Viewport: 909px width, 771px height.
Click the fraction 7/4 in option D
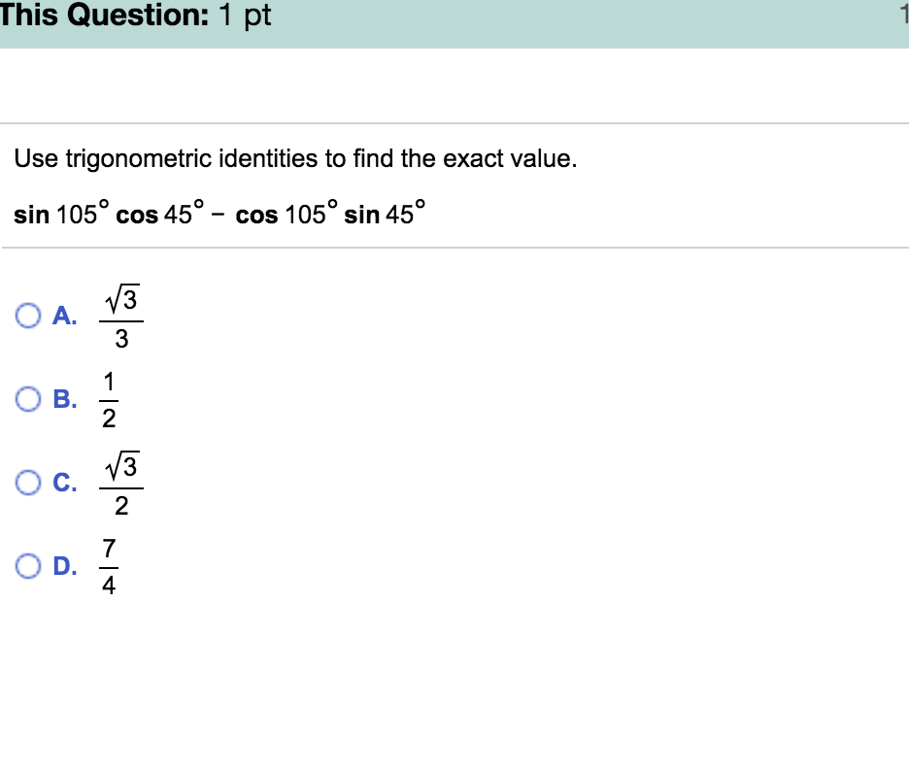109,565
